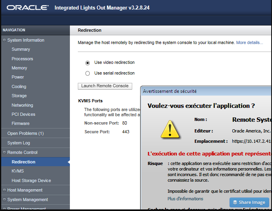Click the Avertissement de sécurité title bar
This screenshot has width=272, height=211.
pyautogui.click(x=206, y=91)
